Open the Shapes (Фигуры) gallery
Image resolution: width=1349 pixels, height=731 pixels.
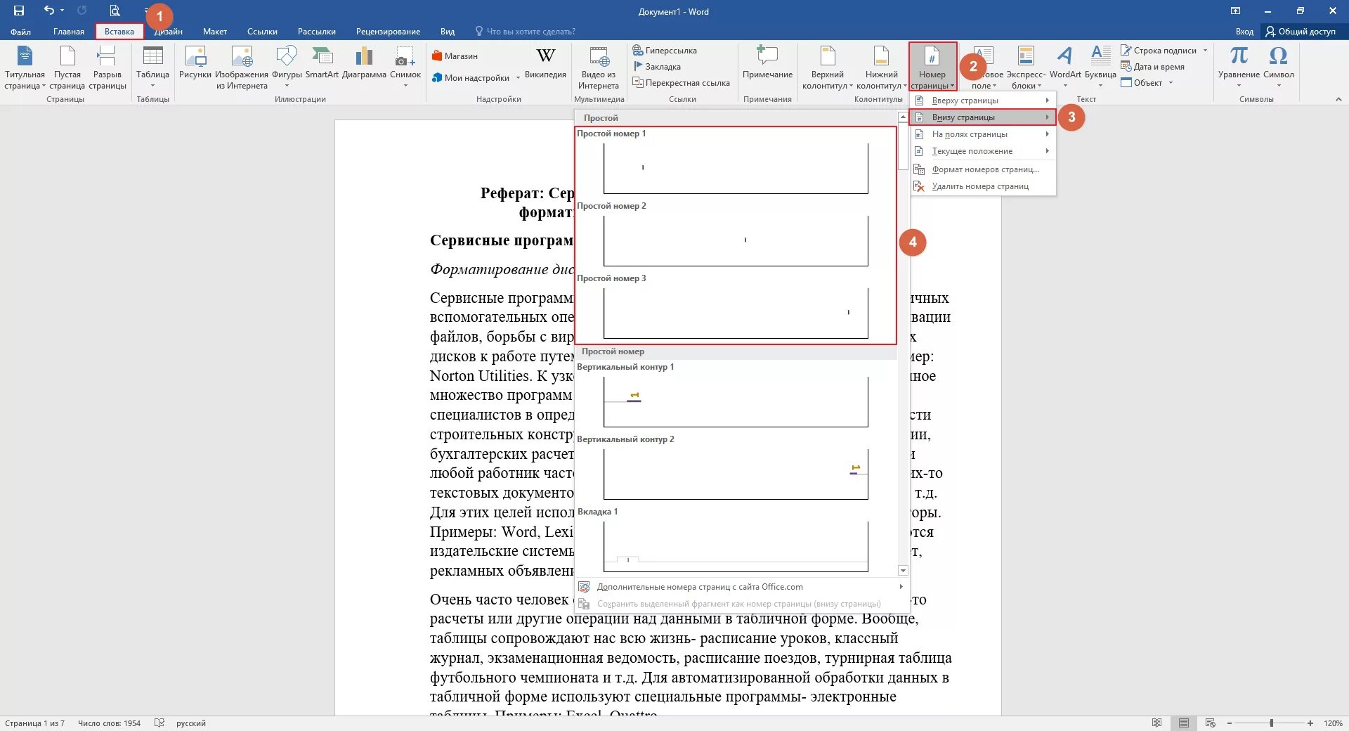pos(287,67)
